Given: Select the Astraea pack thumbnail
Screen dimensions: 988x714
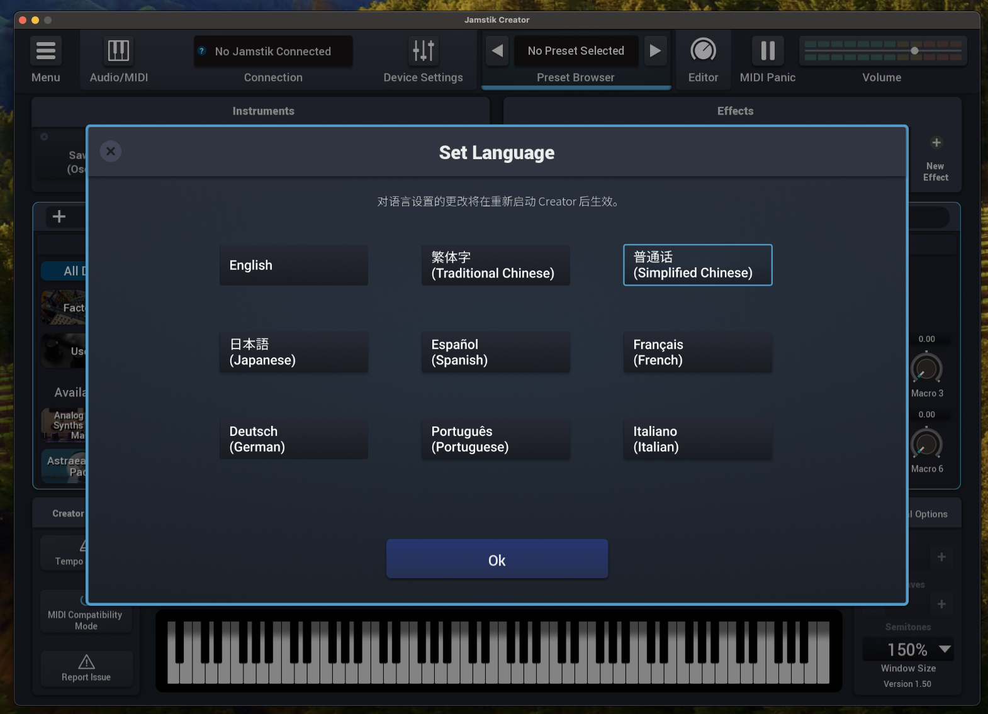Looking at the screenshot, I should coord(63,466).
